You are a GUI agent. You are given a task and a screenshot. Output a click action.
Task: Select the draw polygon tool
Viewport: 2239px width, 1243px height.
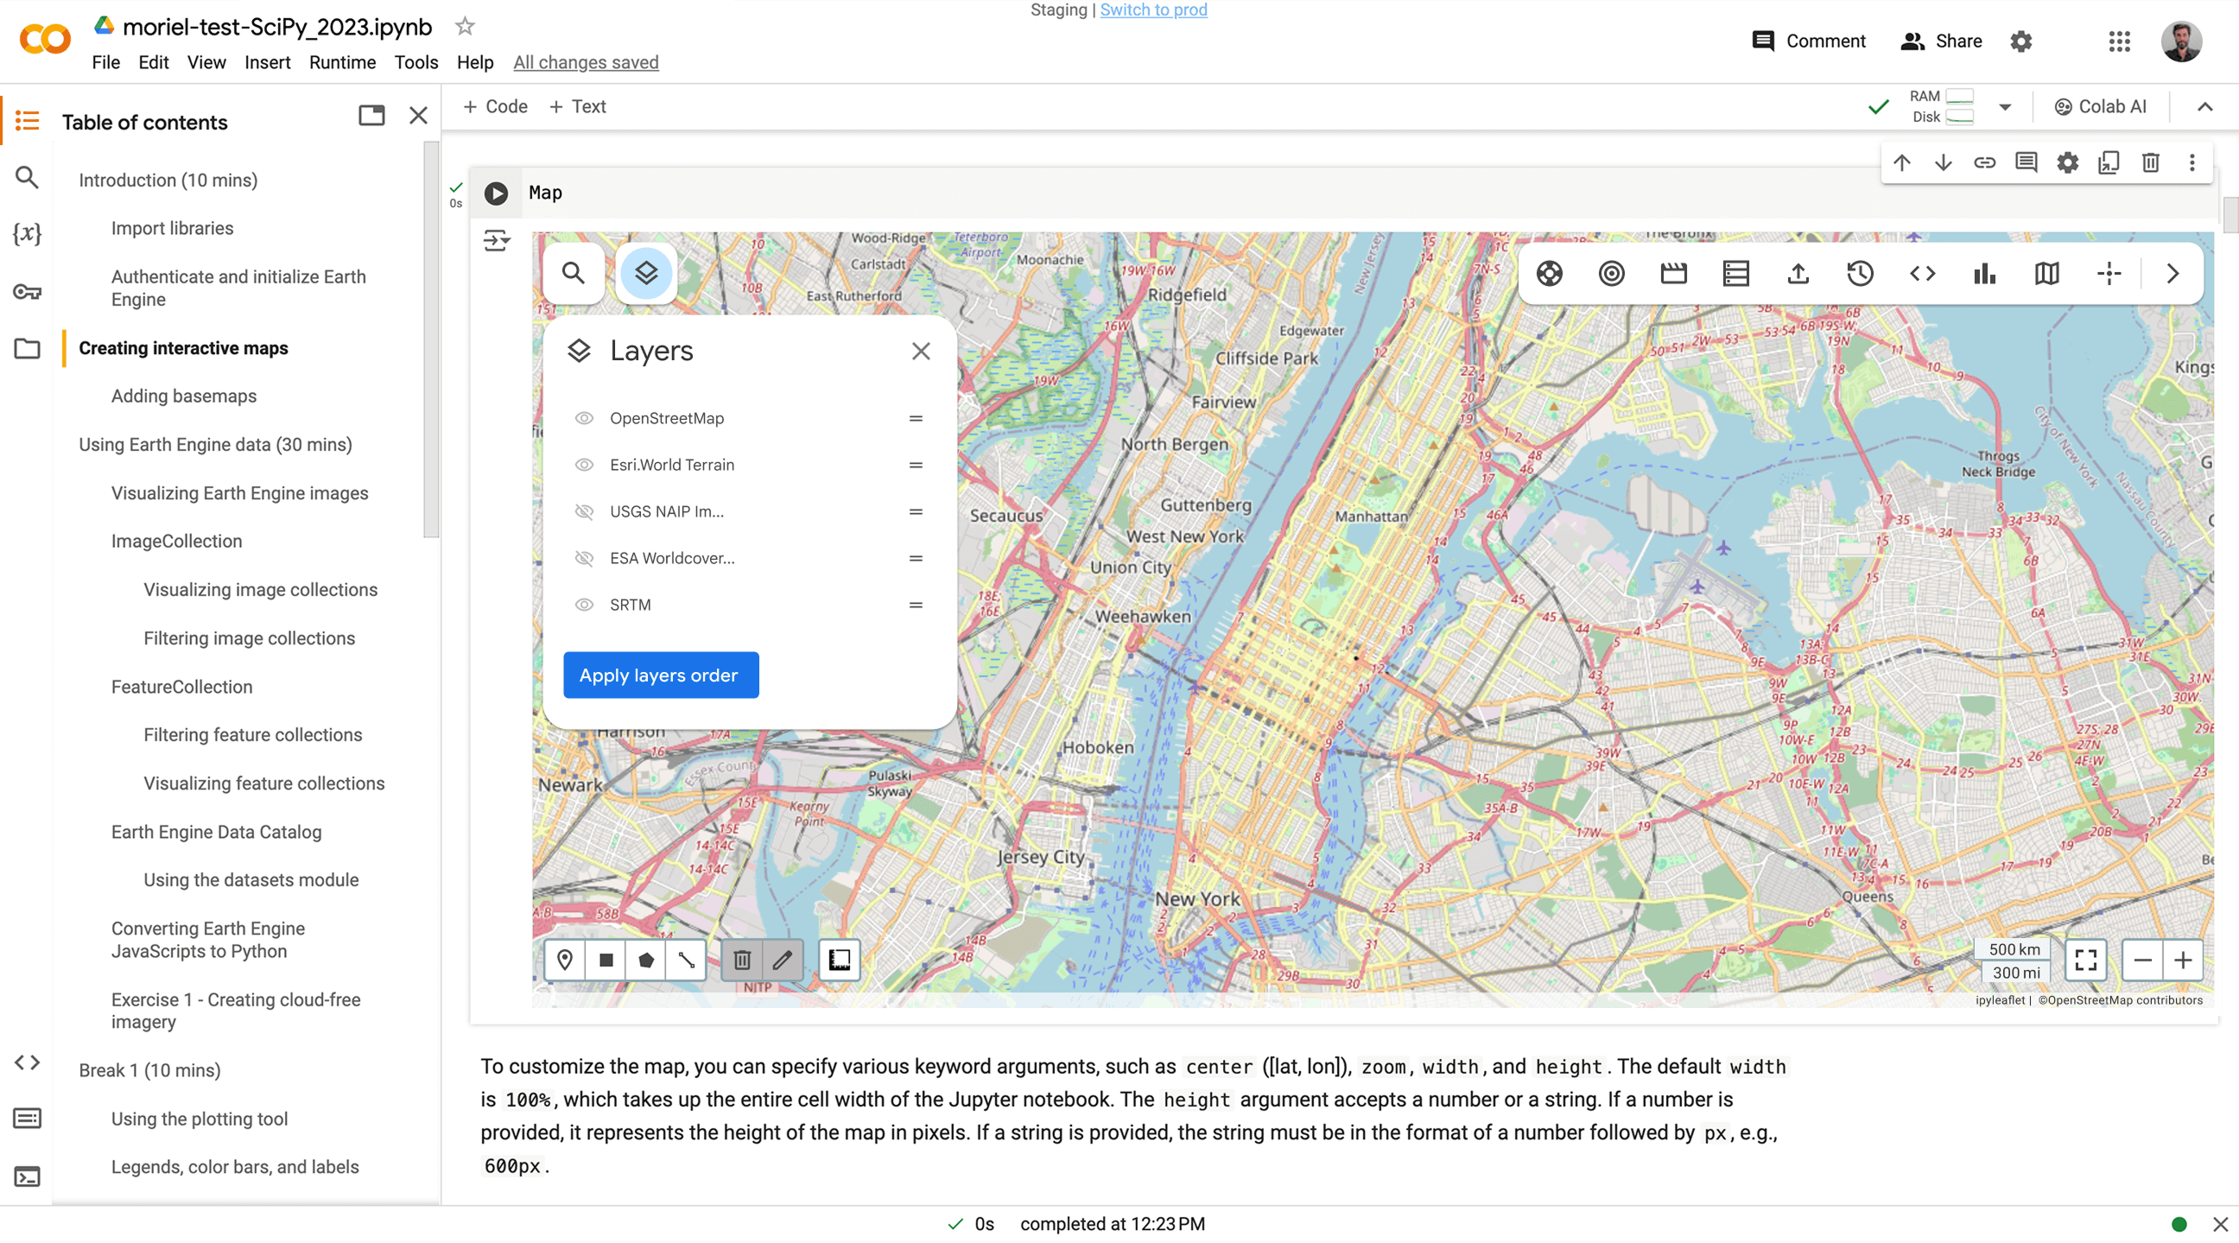646,960
